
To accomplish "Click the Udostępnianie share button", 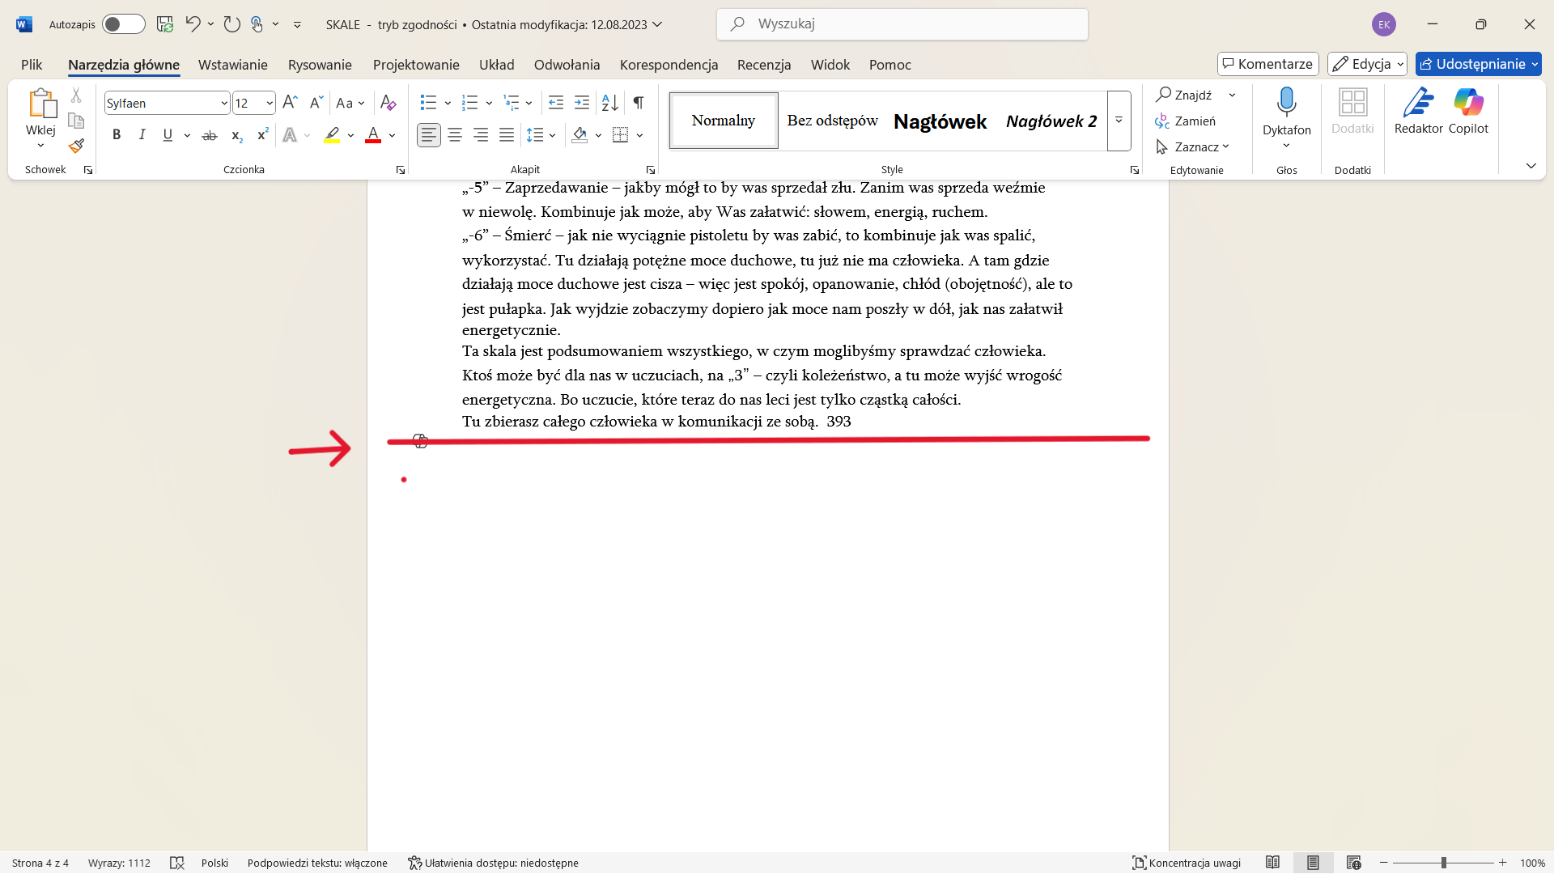I will [1478, 64].
